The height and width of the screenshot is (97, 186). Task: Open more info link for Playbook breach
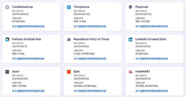pos(151,26)
